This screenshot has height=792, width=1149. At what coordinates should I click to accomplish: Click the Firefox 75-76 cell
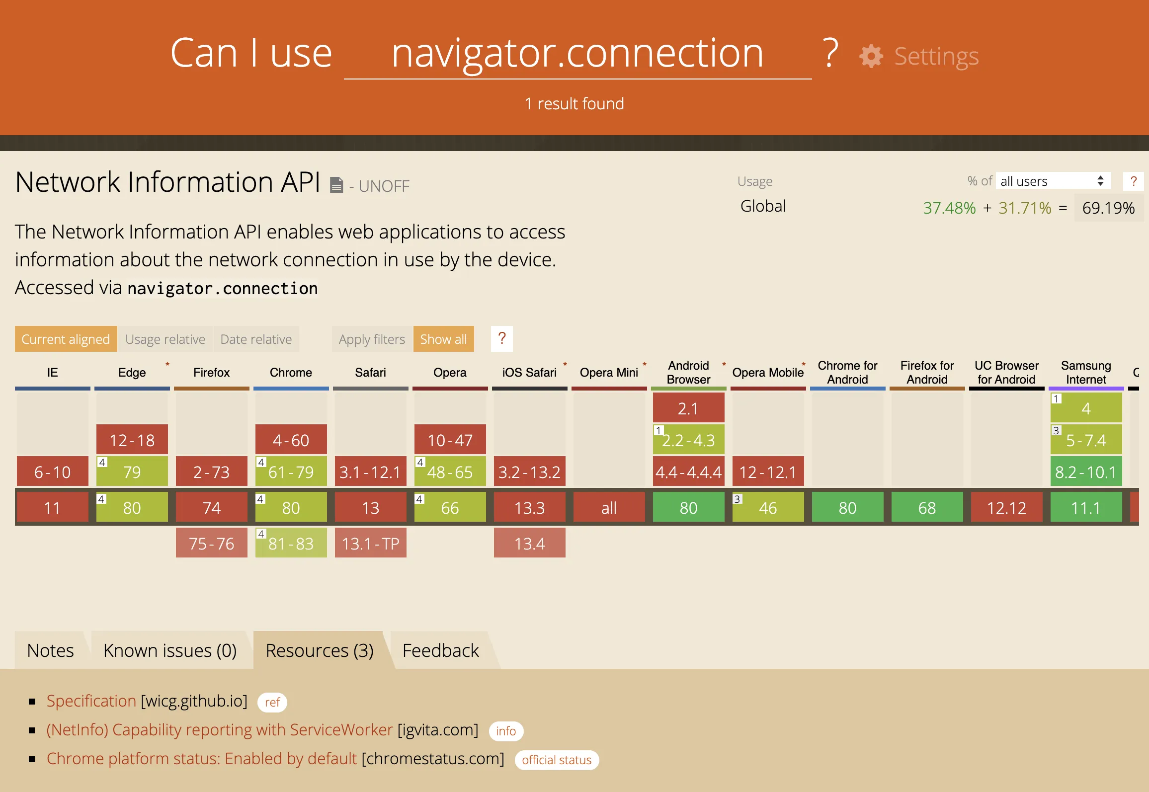tap(212, 543)
